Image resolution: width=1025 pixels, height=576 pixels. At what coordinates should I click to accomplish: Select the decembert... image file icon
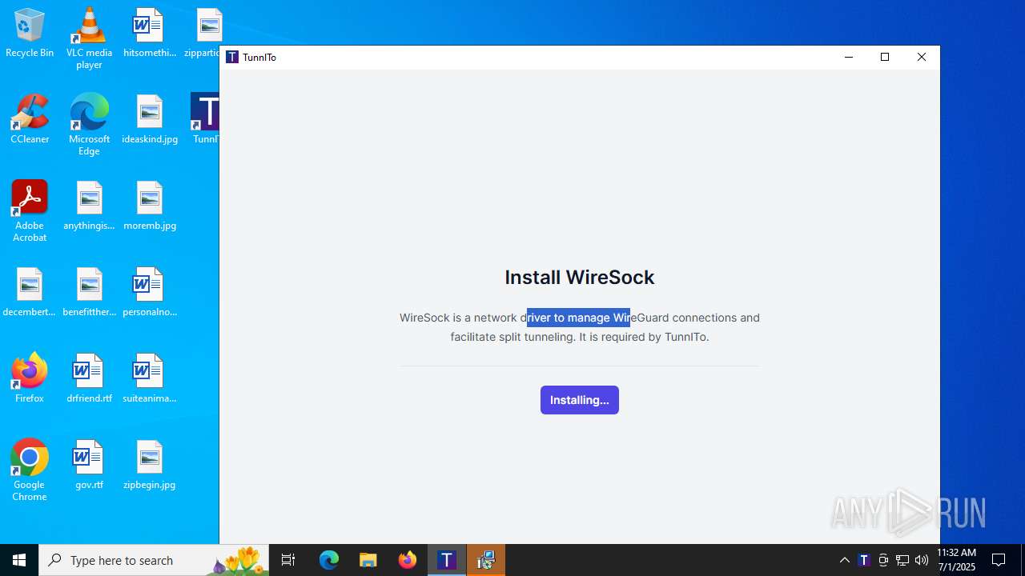[x=30, y=293]
